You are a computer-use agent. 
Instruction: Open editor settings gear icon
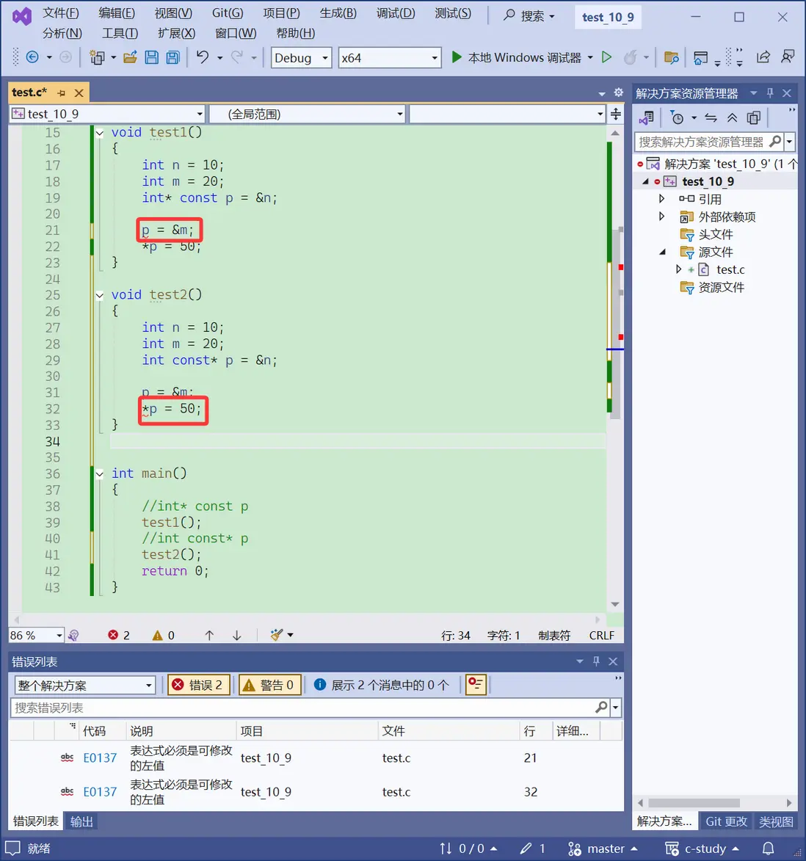click(618, 92)
